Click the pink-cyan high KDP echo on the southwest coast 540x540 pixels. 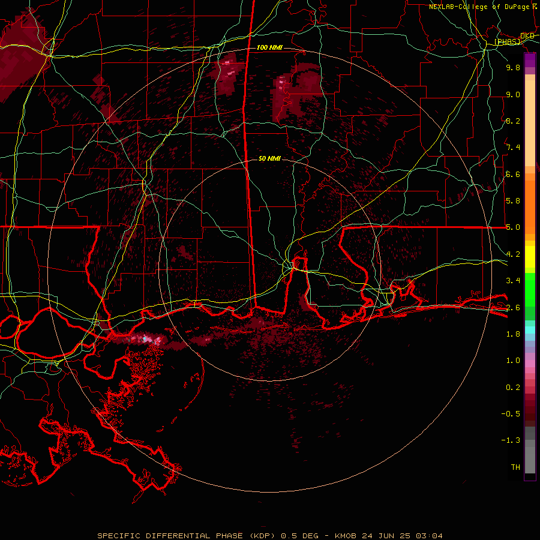tap(146, 340)
